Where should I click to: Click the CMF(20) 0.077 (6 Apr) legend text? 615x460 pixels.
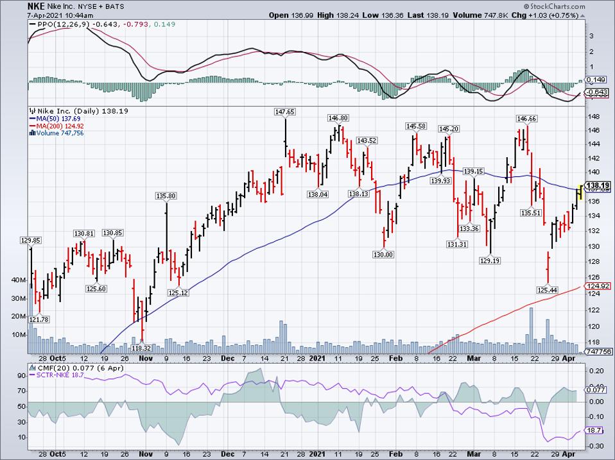point(80,368)
